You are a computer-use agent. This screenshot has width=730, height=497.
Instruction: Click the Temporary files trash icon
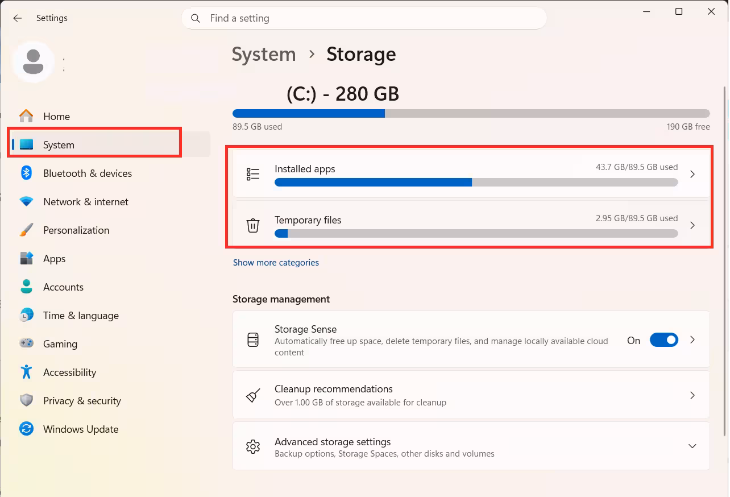[253, 225]
